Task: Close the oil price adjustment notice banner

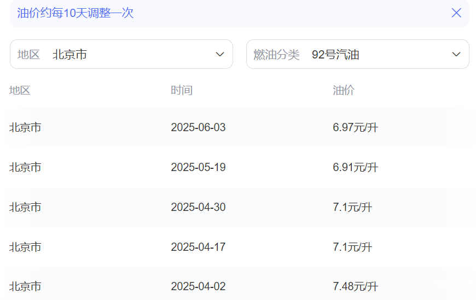Action: click(x=456, y=13)
